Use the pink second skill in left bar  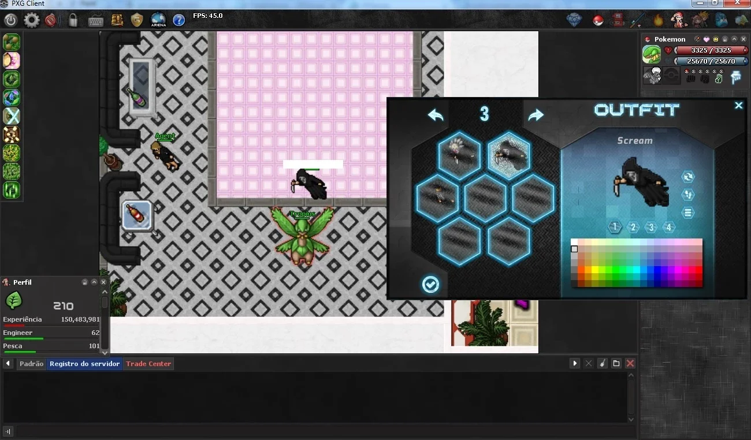[12, 61]
